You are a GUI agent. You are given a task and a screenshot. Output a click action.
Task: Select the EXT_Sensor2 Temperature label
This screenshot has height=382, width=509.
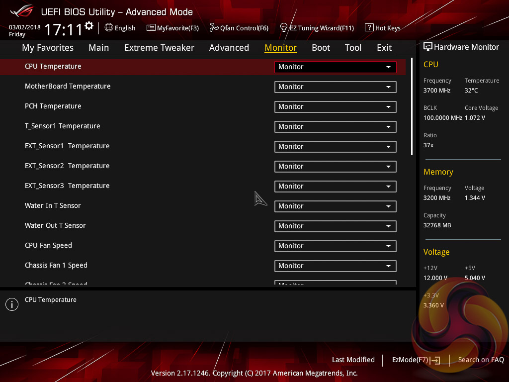click(x=67, y=166)
